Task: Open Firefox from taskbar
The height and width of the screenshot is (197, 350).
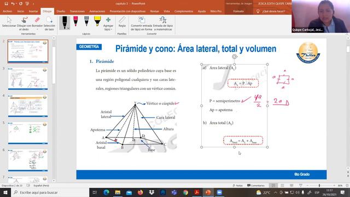Action: pyautogui.click(x=140, y=192)
